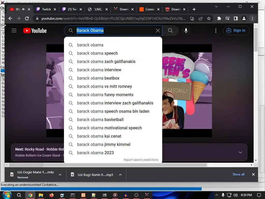Start voice search with the microphone
Screen dimensions: 265x199
click(x=186, y=31)
